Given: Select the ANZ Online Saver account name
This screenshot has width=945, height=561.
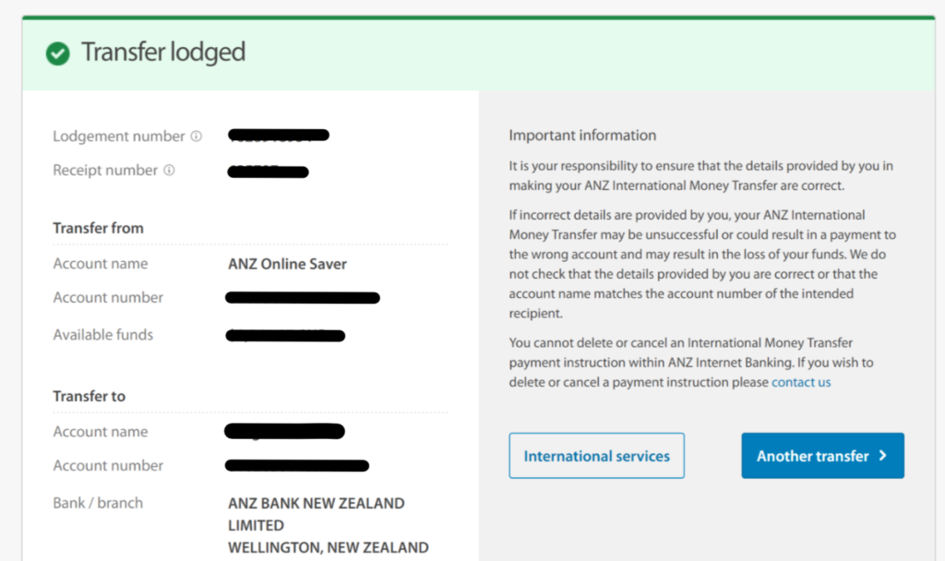Looking at the screenshot, I should (x=287, y=264).
